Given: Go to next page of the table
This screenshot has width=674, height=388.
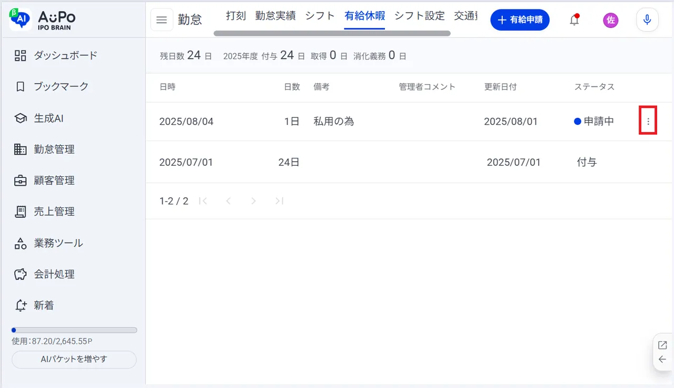Looking at the screenshot, I should point(253,201).
